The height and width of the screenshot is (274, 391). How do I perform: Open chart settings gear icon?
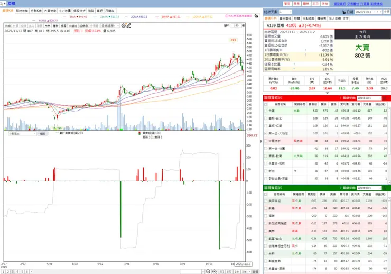124,25
